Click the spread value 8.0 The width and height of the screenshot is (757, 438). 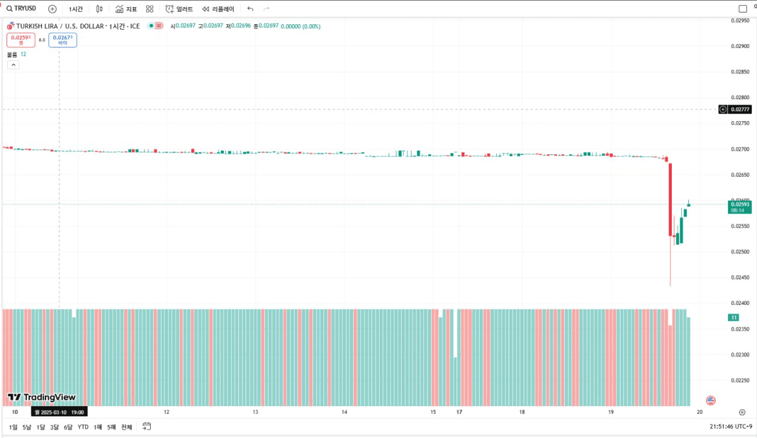(x=42, y=40)
